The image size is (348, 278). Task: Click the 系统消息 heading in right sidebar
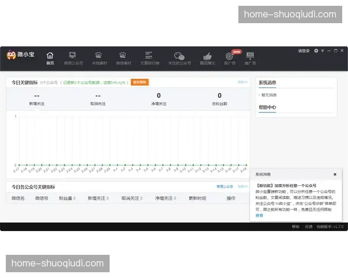click(267, 83)
